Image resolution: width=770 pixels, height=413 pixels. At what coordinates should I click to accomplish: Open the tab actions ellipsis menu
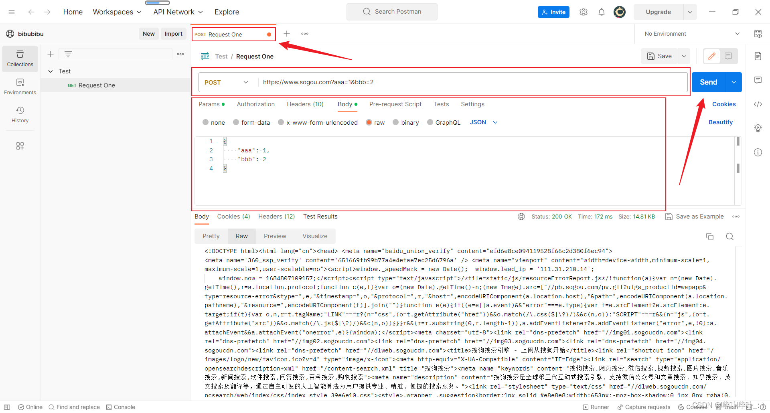pos(305,34)
